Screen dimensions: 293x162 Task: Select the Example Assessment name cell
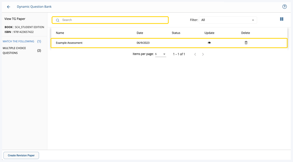point(69,43)
